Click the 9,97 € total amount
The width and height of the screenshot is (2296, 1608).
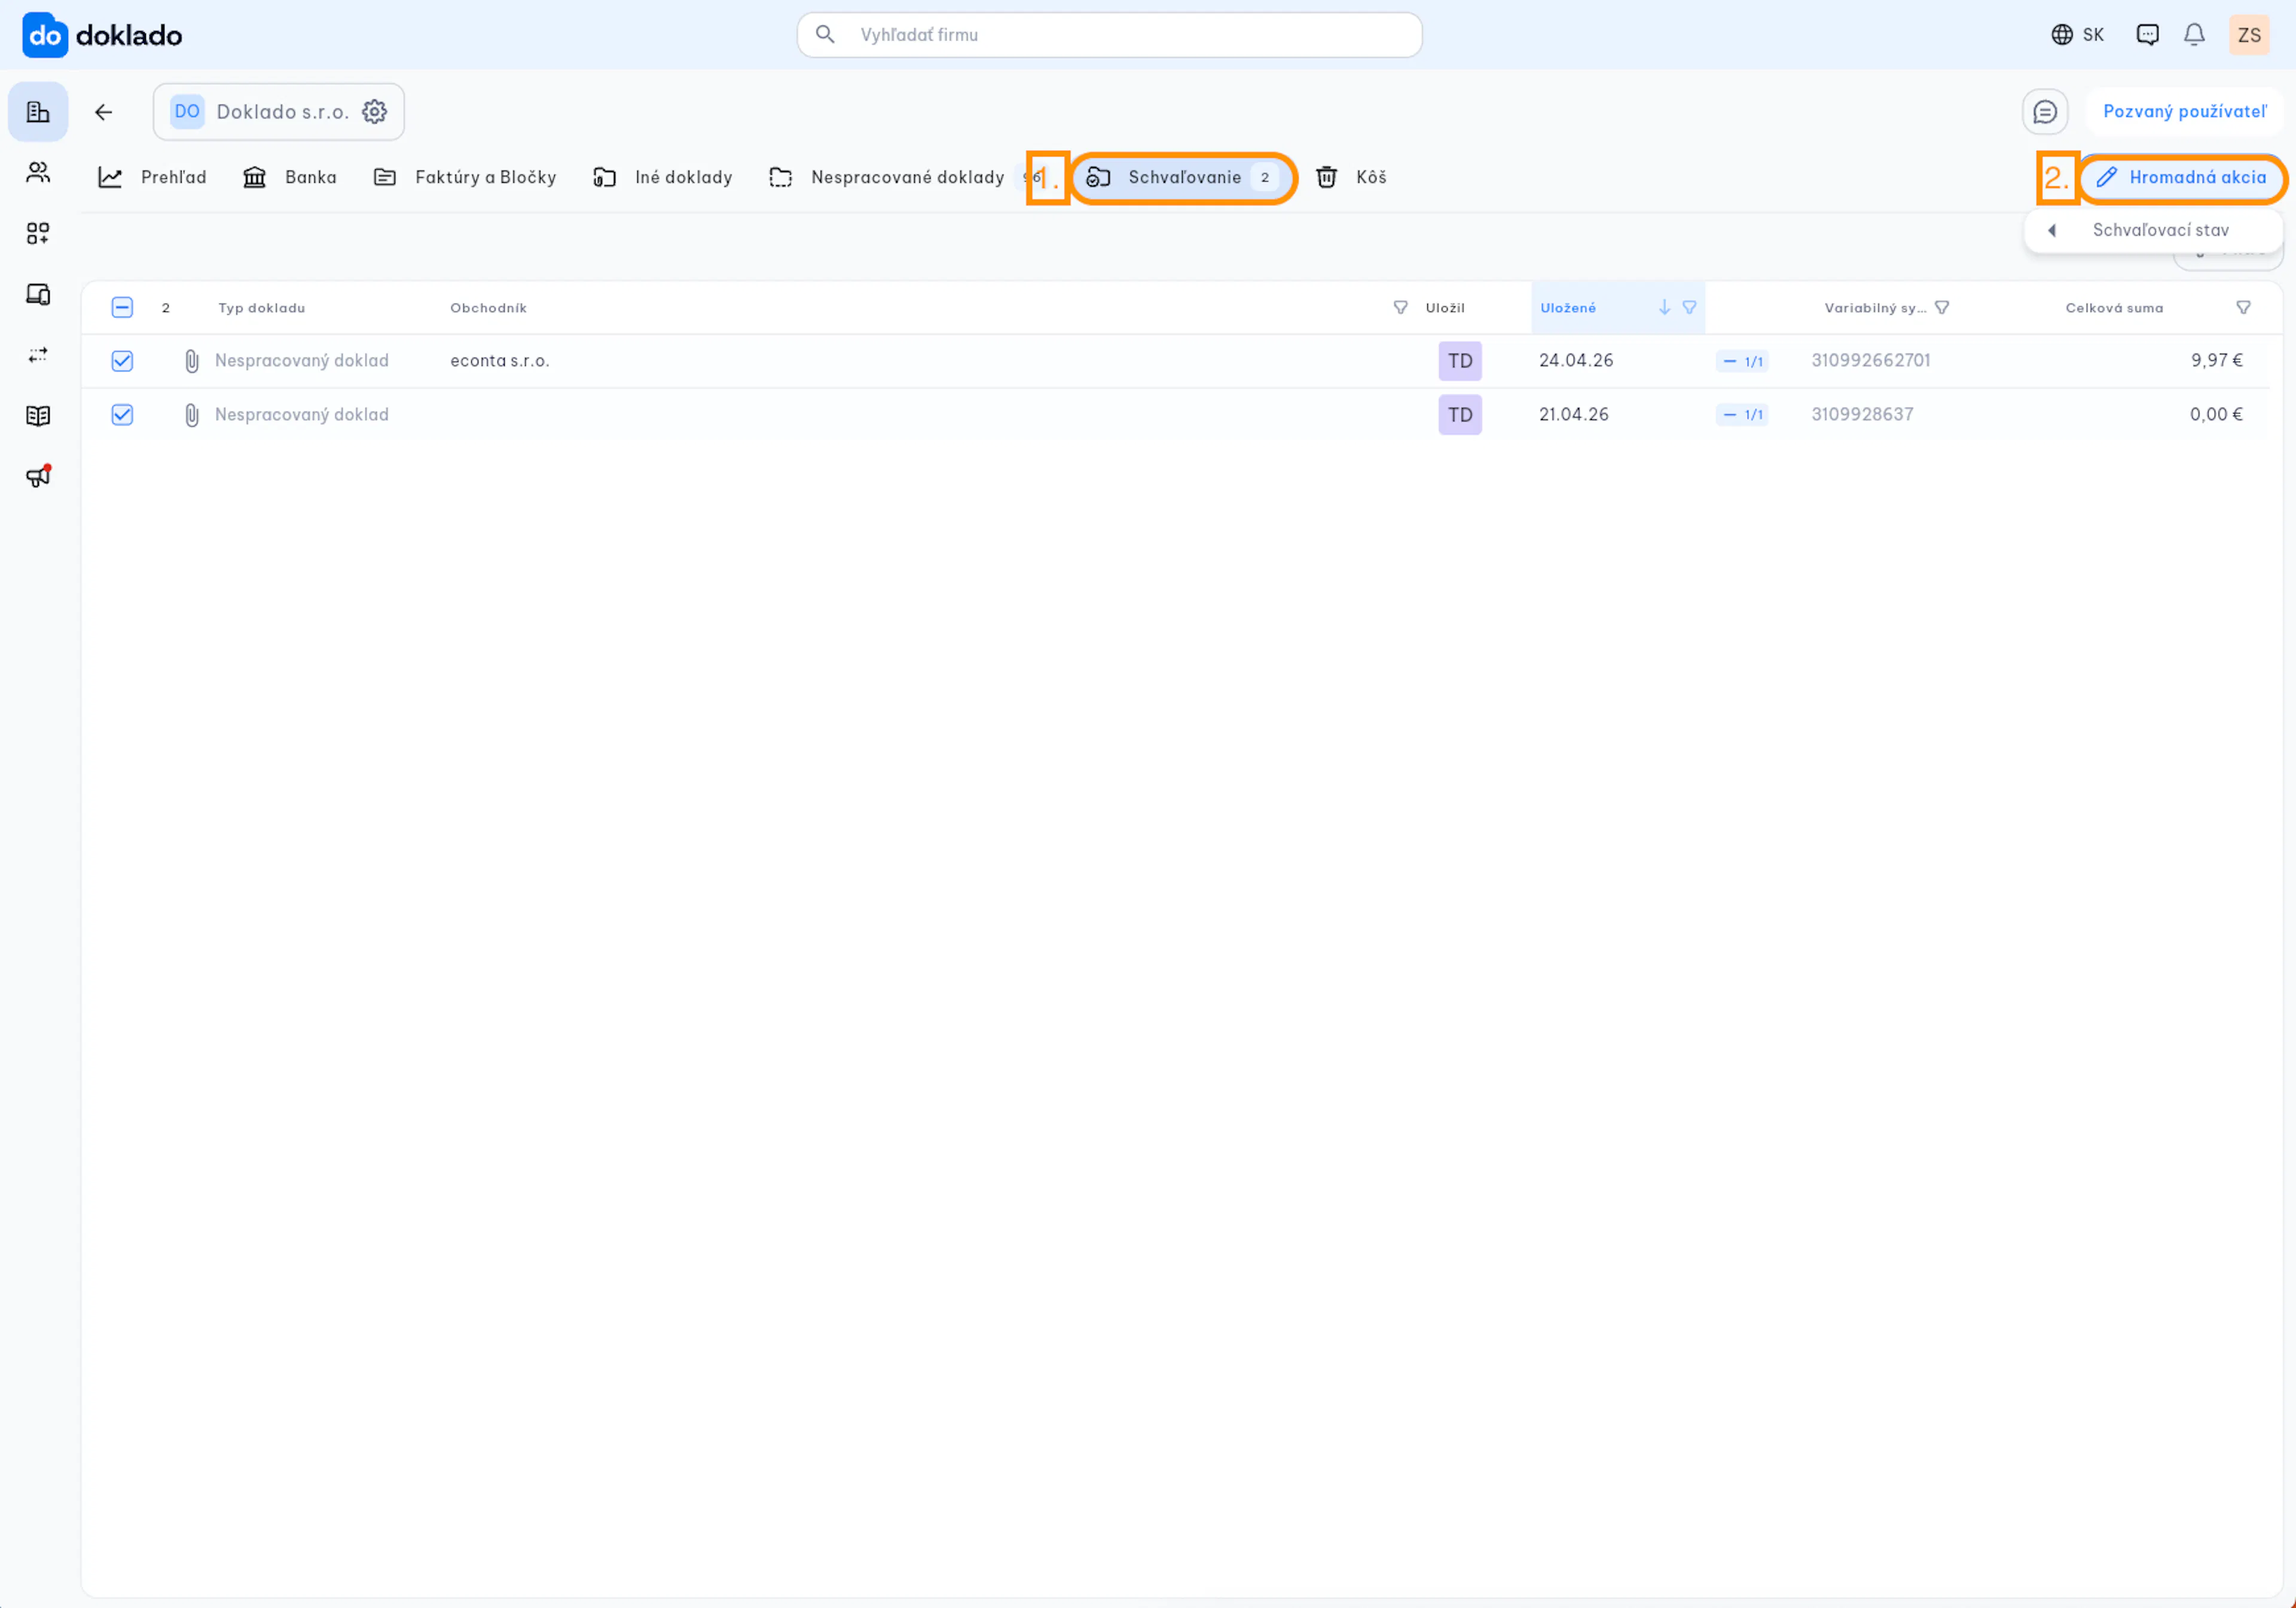pos(2217,361)
